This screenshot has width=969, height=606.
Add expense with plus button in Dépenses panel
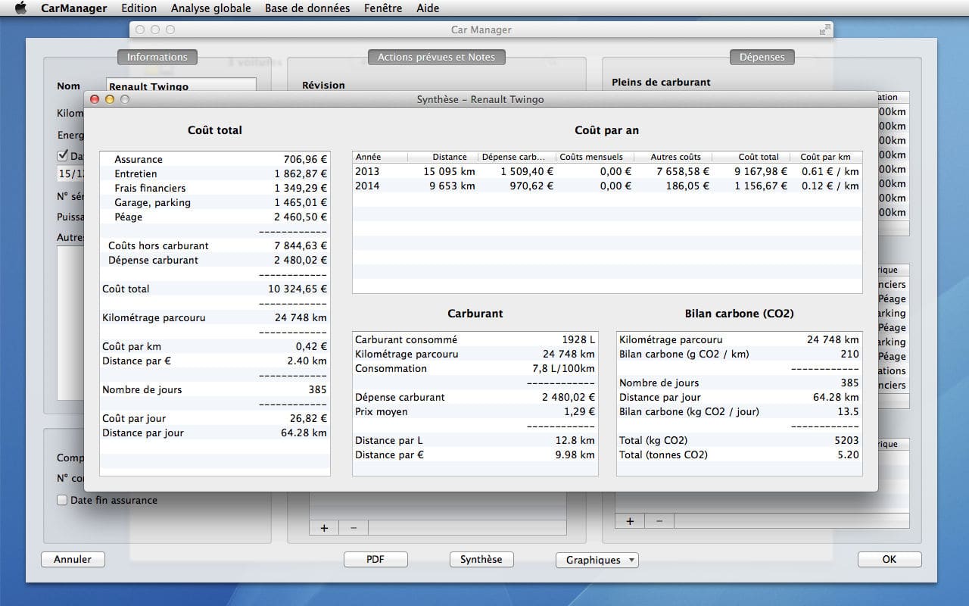[630, 521]
